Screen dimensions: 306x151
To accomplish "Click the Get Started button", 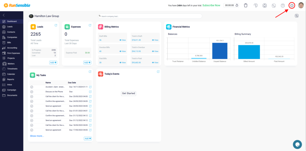I will pos(128,93).
